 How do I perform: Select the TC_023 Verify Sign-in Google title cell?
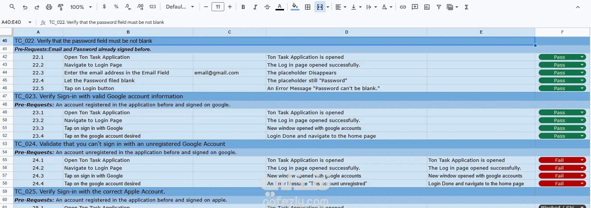pyautogui.click(x=274, y=96)
